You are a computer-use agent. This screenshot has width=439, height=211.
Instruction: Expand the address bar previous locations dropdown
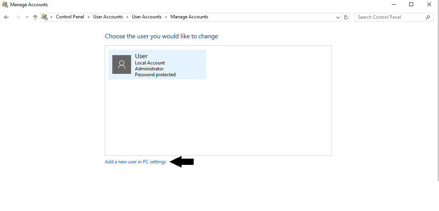tap(338, 17)
